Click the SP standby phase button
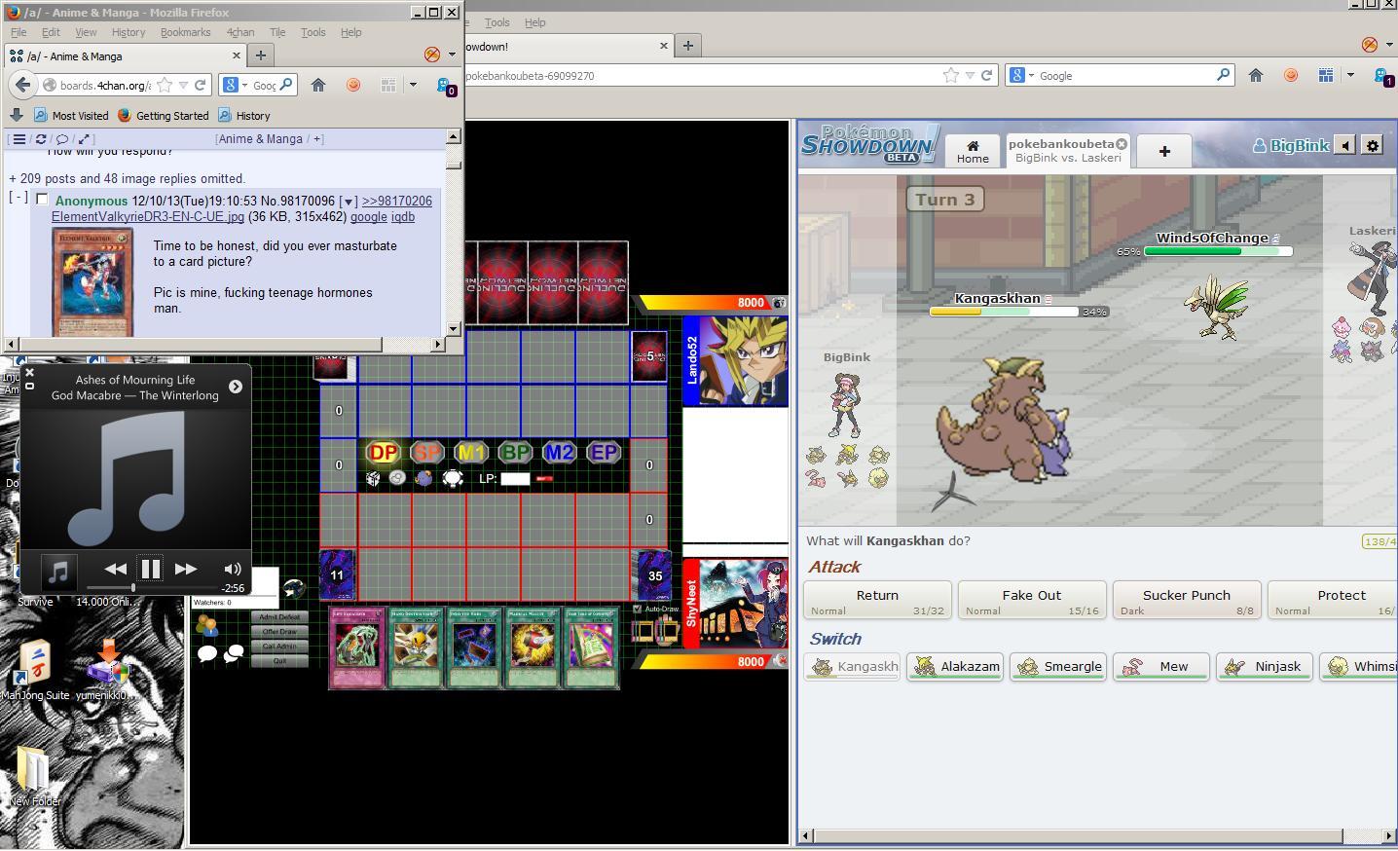Screen dimensions: 1398x851 click(x=426, y=453)
